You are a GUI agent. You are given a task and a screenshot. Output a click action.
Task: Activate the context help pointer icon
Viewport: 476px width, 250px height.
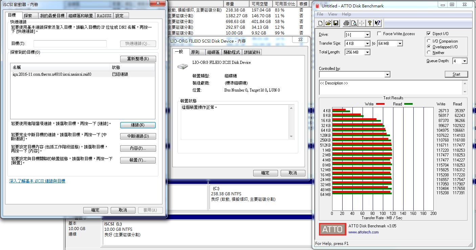(x=378, y=23)
